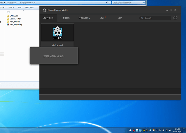The height and width of the screenshot is (133, 186).
Task: Click the search magnifier icon in Cocos dashboard
Action: pyautogui.click(x=142, y=18)
